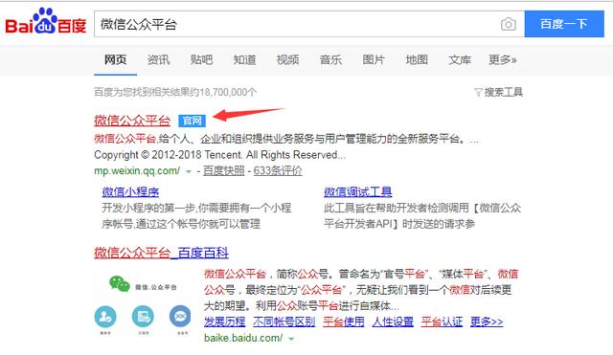Click the 官网 official badge
Image resolution: width=613 pixels, height=355 pixels.
(x=192, y=121)
